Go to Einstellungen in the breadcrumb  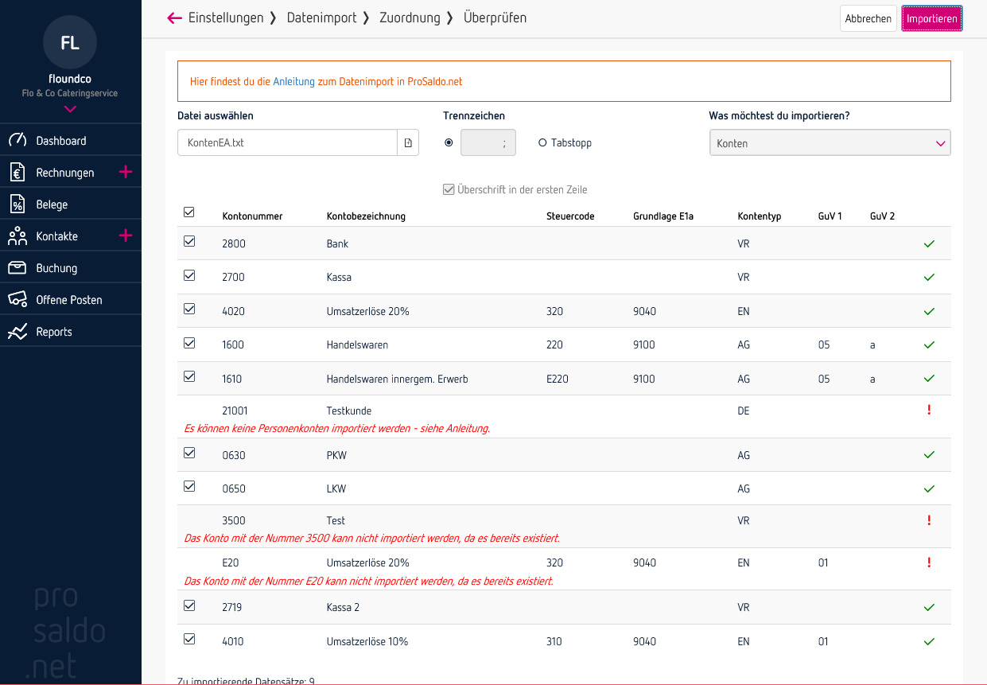[227, 18]
